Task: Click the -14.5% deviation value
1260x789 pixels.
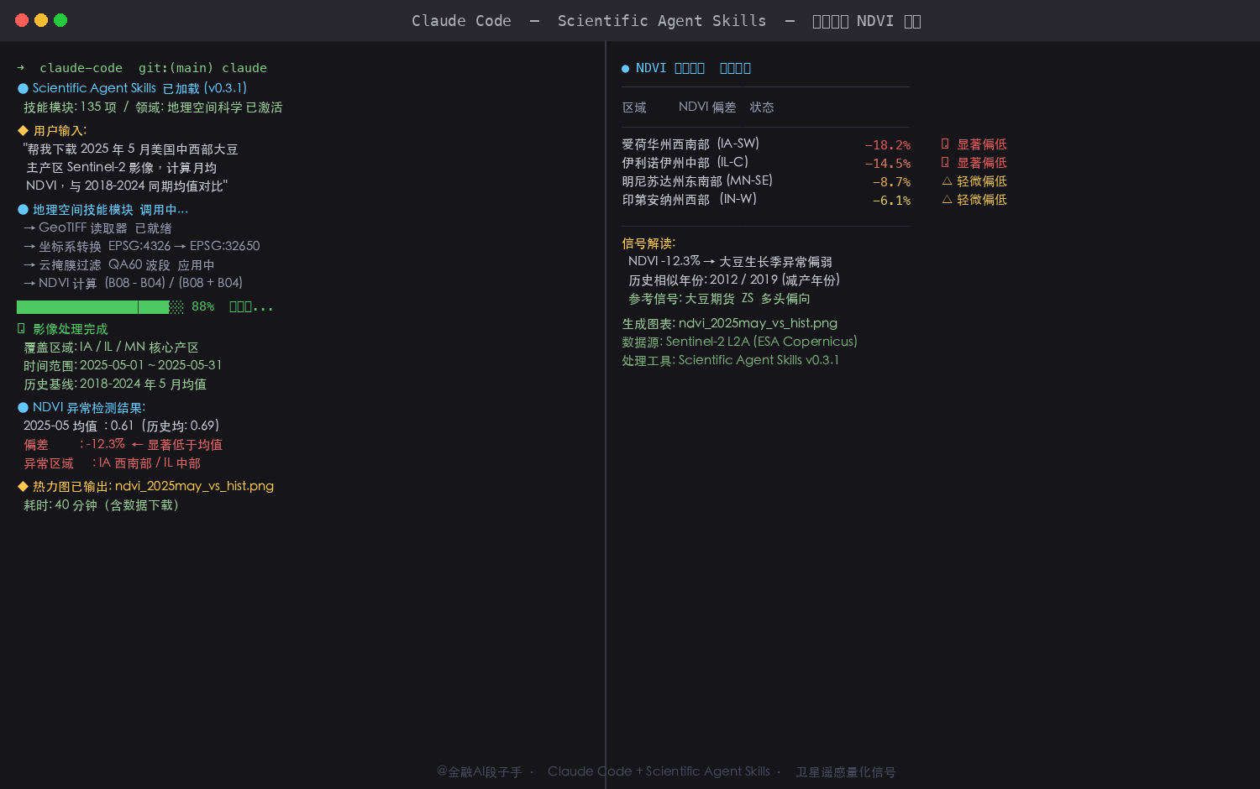Action: [x=888, y=163]
